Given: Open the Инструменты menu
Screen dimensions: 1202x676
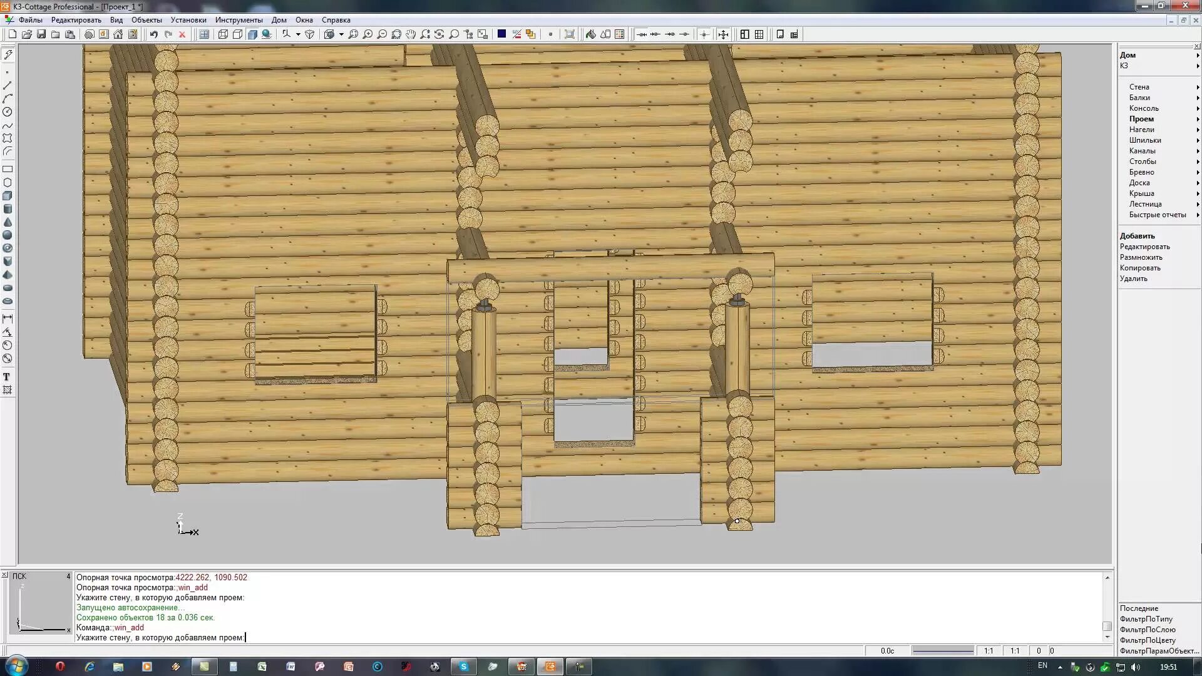Looking at the screenshot, I should pos(239,20).
